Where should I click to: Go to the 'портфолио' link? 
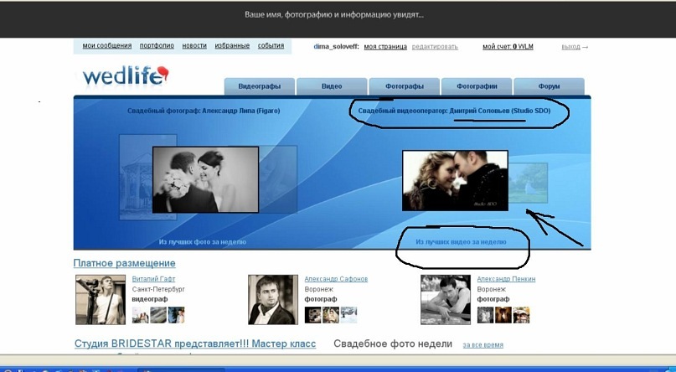157,46
